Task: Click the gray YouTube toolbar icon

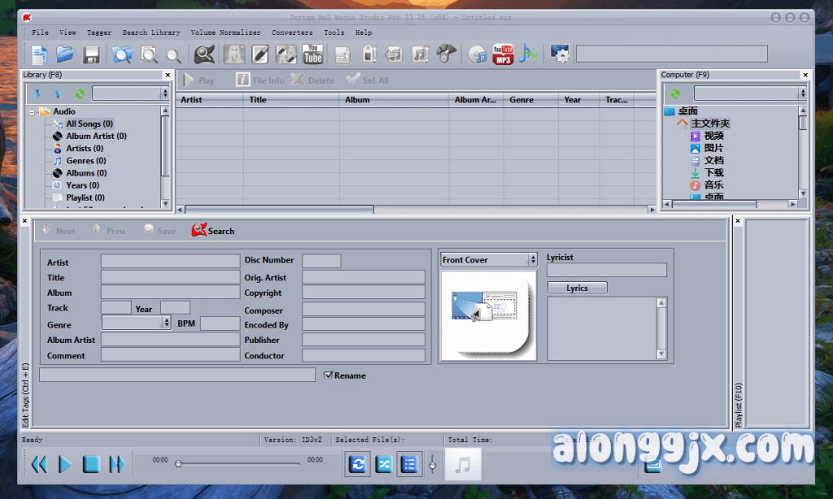Action: coord(312,54)
